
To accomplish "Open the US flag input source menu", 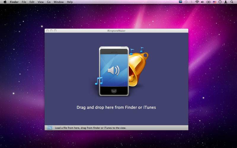I will click(214, 2).
